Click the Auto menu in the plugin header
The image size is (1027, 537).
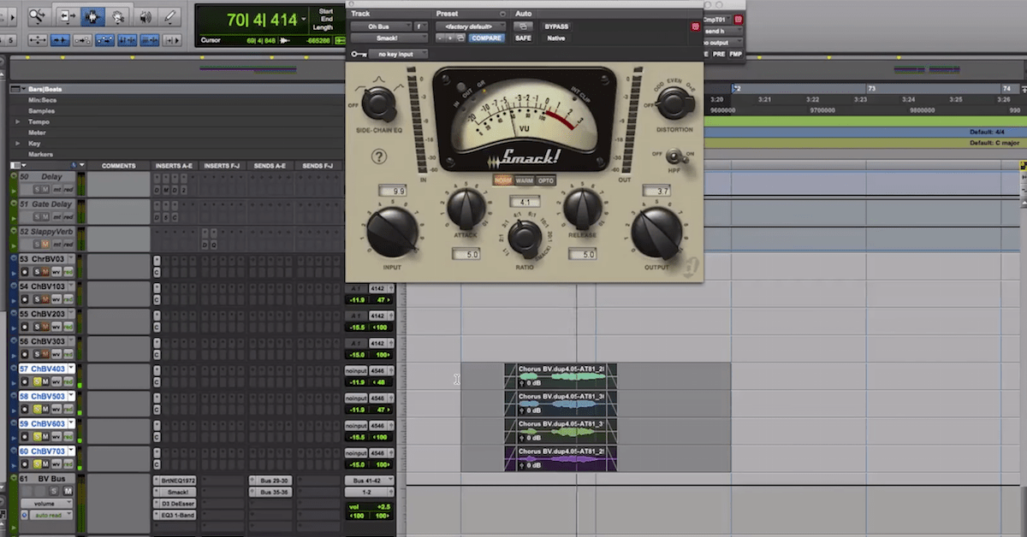click(x=524, y=14)
